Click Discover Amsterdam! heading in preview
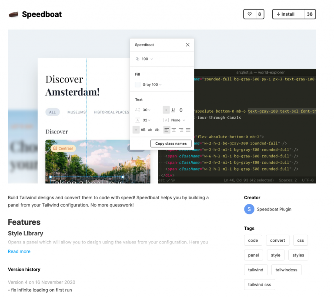 point(73,86)
